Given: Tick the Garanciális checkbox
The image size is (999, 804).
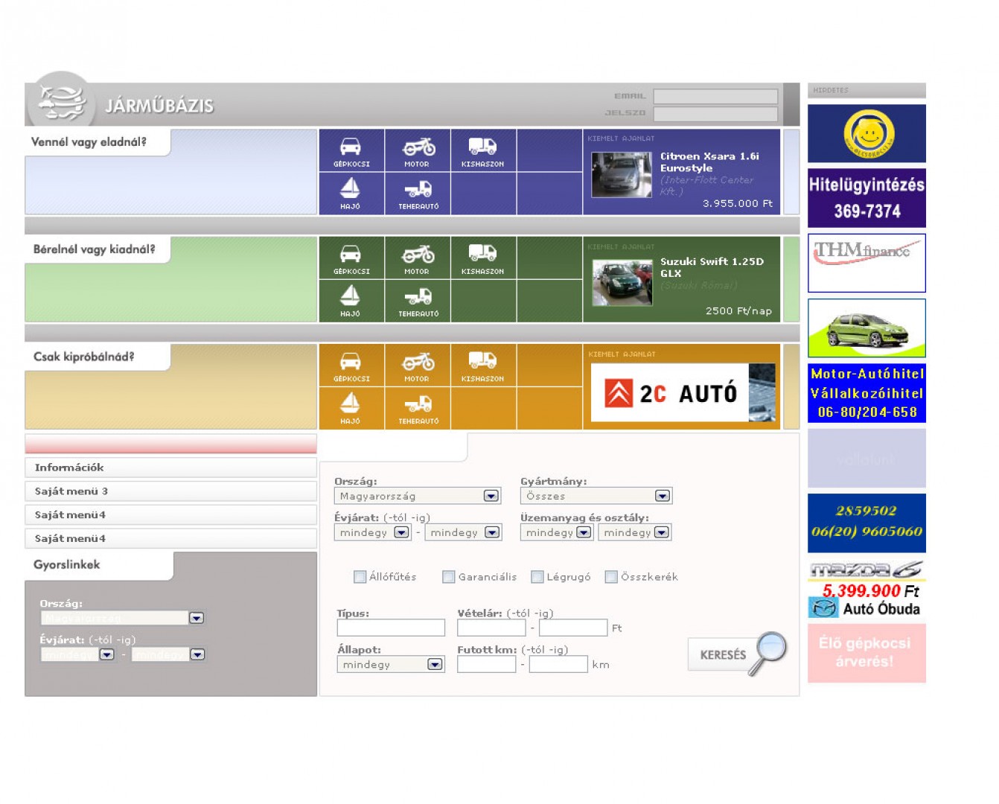Looking at the screenshot, I should coord(449,577).
